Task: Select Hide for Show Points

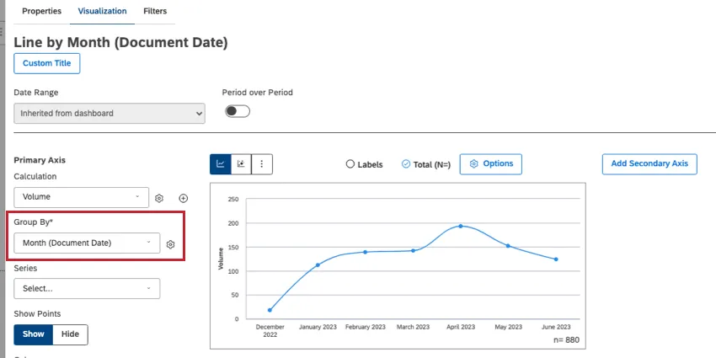Action: 70,334
